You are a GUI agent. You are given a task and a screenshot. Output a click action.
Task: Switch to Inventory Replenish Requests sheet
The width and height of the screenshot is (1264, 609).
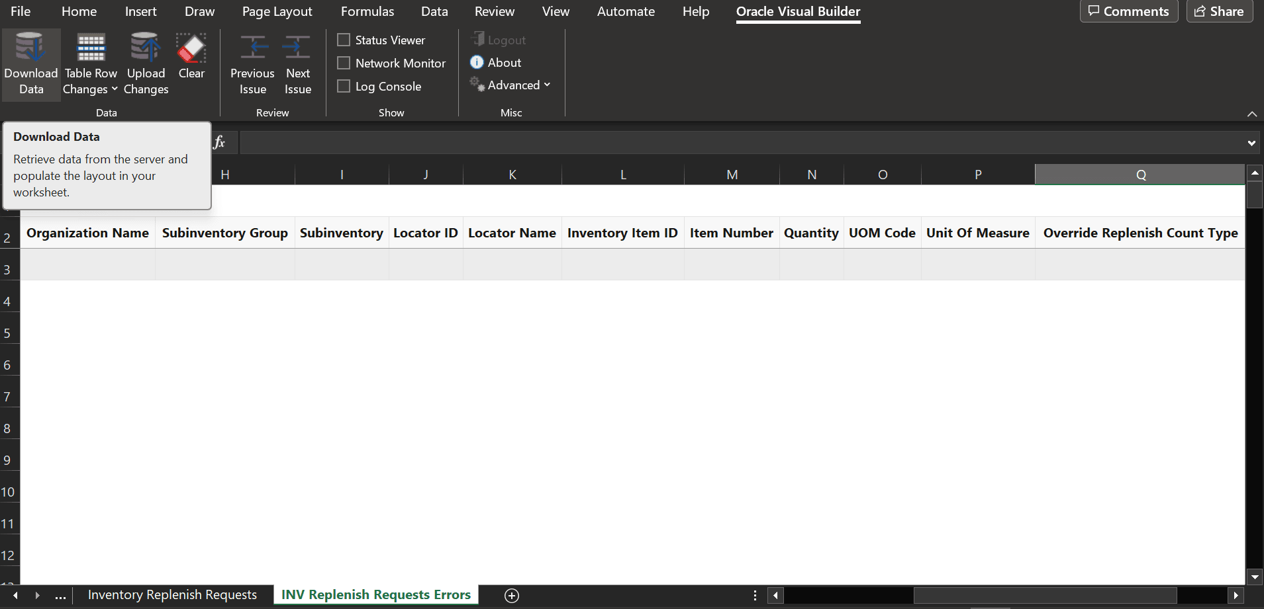(x=172, y=595)
